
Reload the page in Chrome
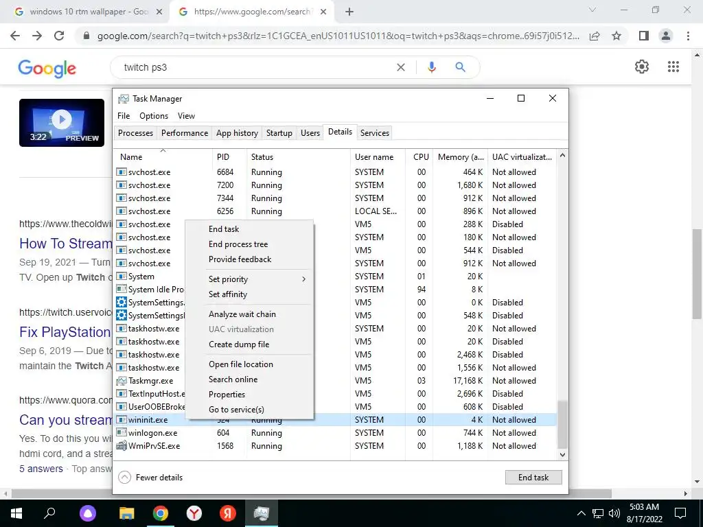click(59, 36)
